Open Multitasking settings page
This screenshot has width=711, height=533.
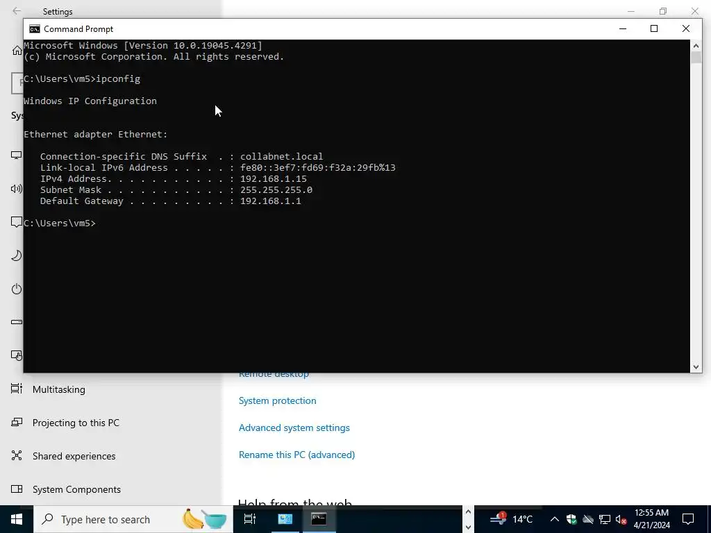click(59, 389)
